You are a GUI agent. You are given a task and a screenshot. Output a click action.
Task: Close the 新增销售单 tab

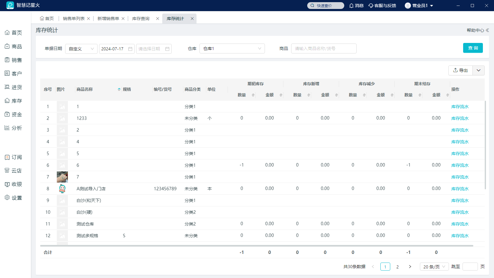123,19
